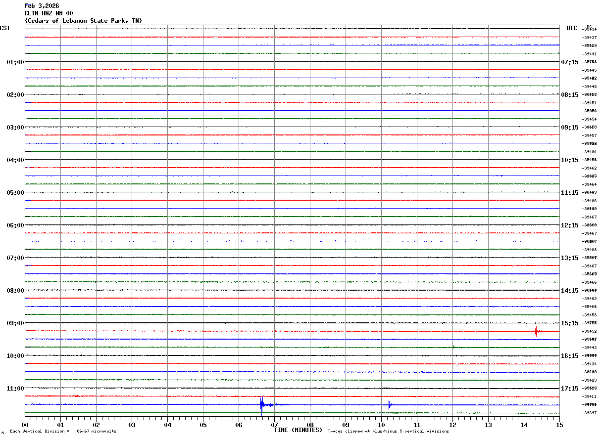Click minute '15' on the bottom axis
Viewport: 599px width, 438px height.
(x=559, y=425)
